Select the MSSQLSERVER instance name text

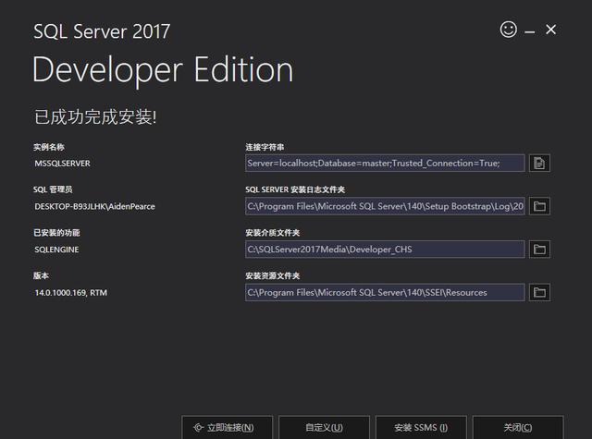coord(62,164)
